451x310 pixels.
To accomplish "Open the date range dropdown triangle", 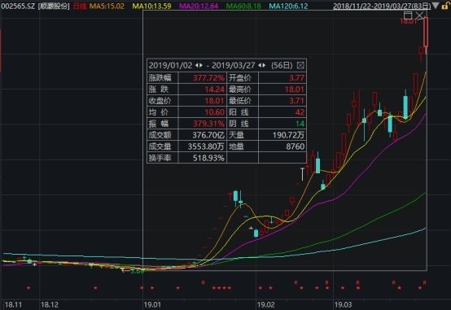I will click(x=436, y=5).
